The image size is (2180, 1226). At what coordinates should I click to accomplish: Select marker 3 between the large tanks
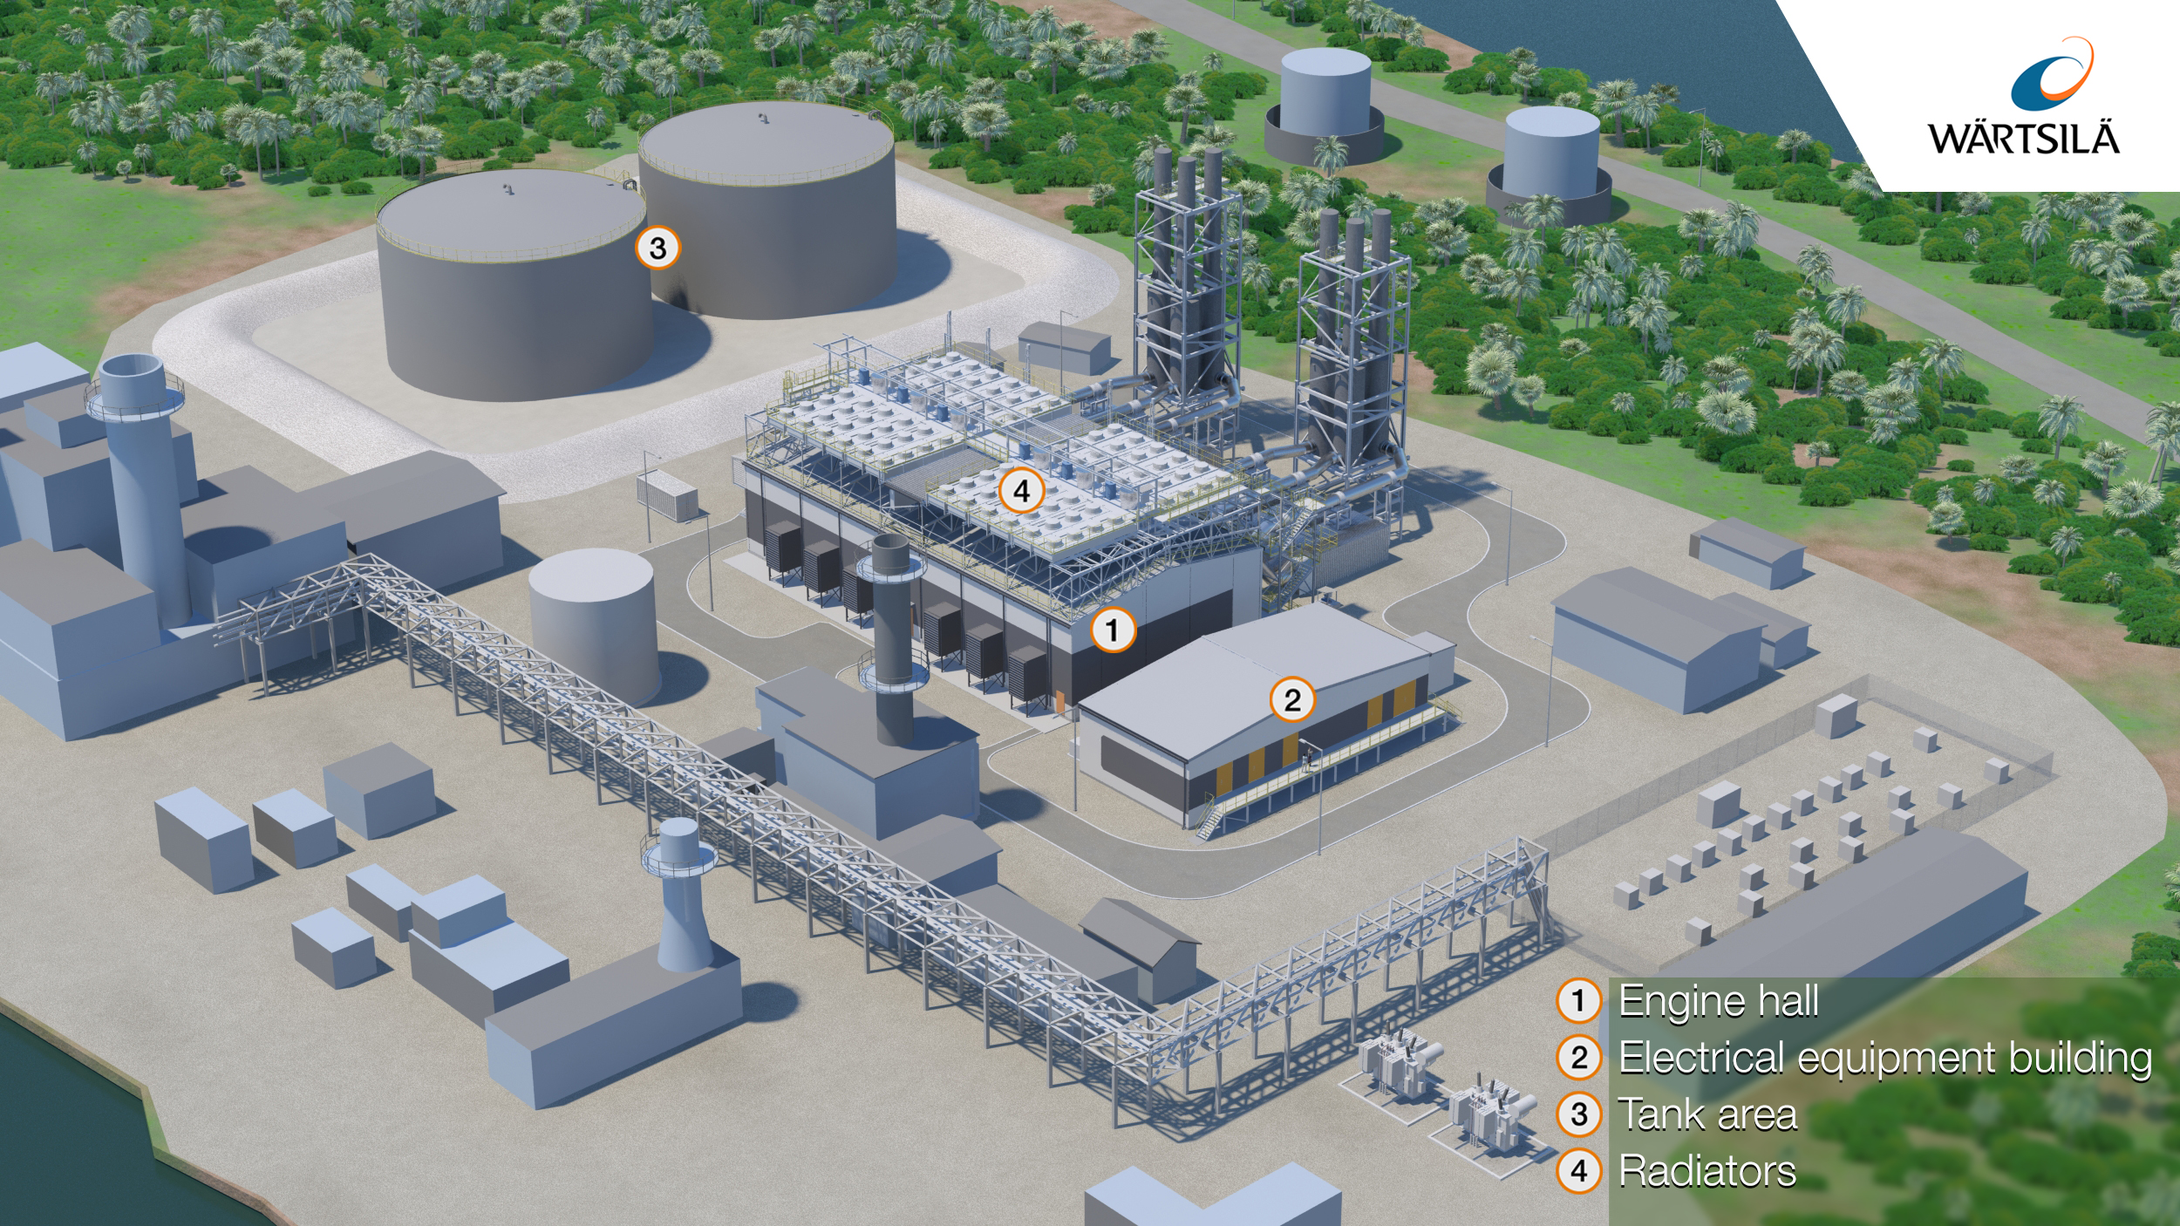[657, 249]
